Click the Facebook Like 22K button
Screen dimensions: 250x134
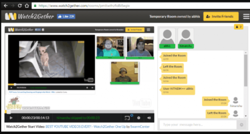[x=66, y=16]
